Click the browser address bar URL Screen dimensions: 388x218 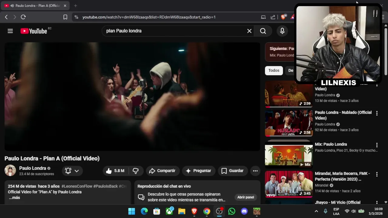click(x=149, y=17)
